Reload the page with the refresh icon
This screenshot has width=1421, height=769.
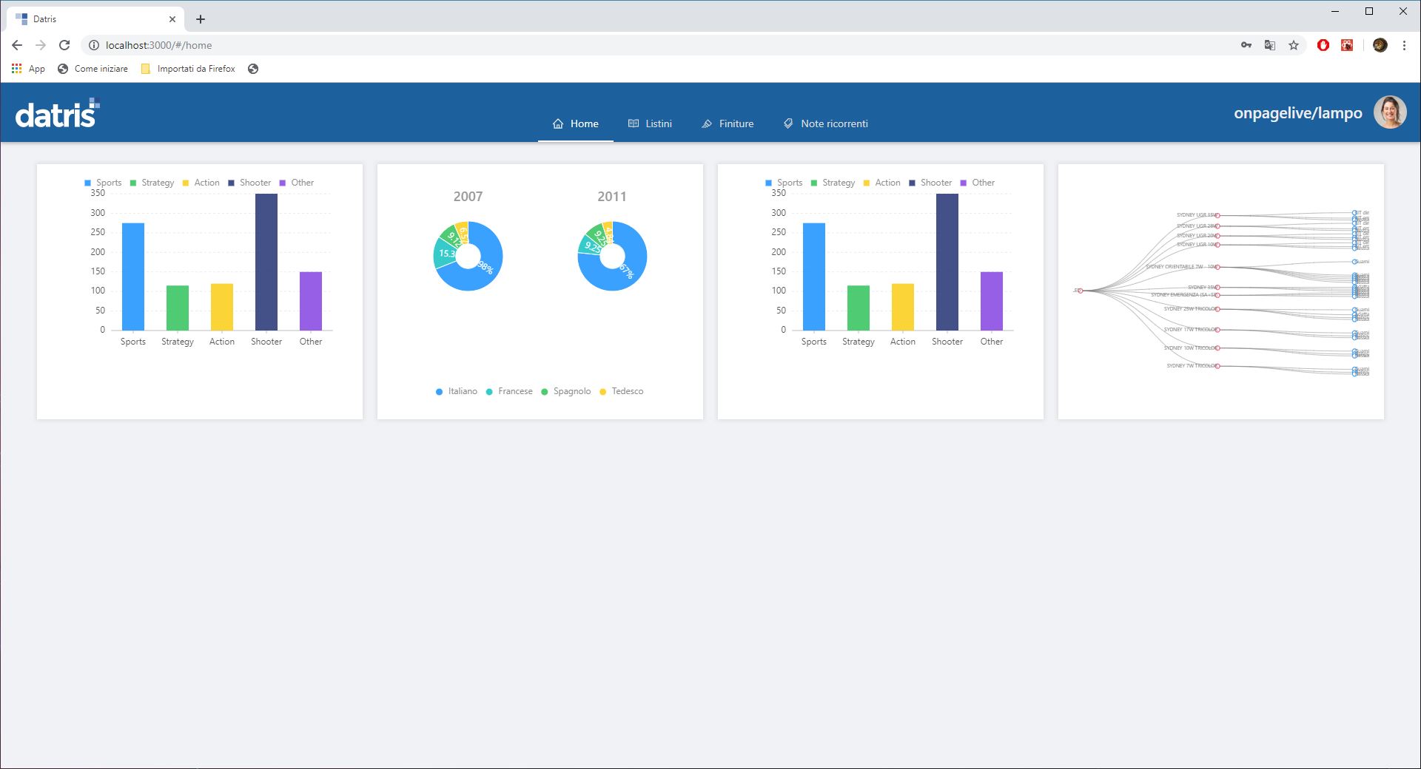(64, 45)
